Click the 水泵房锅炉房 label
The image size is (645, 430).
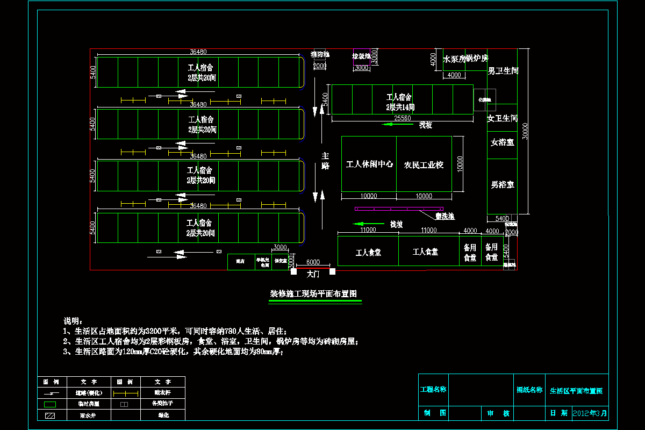click(x=465, y=59)
